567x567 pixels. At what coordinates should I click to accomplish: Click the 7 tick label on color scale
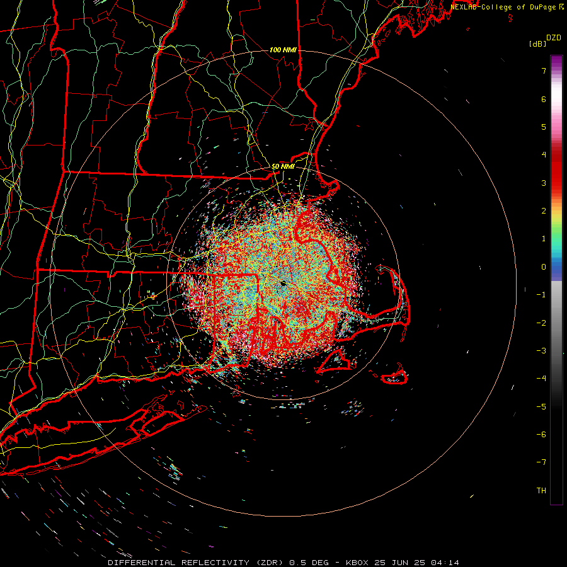coord(544,71)
